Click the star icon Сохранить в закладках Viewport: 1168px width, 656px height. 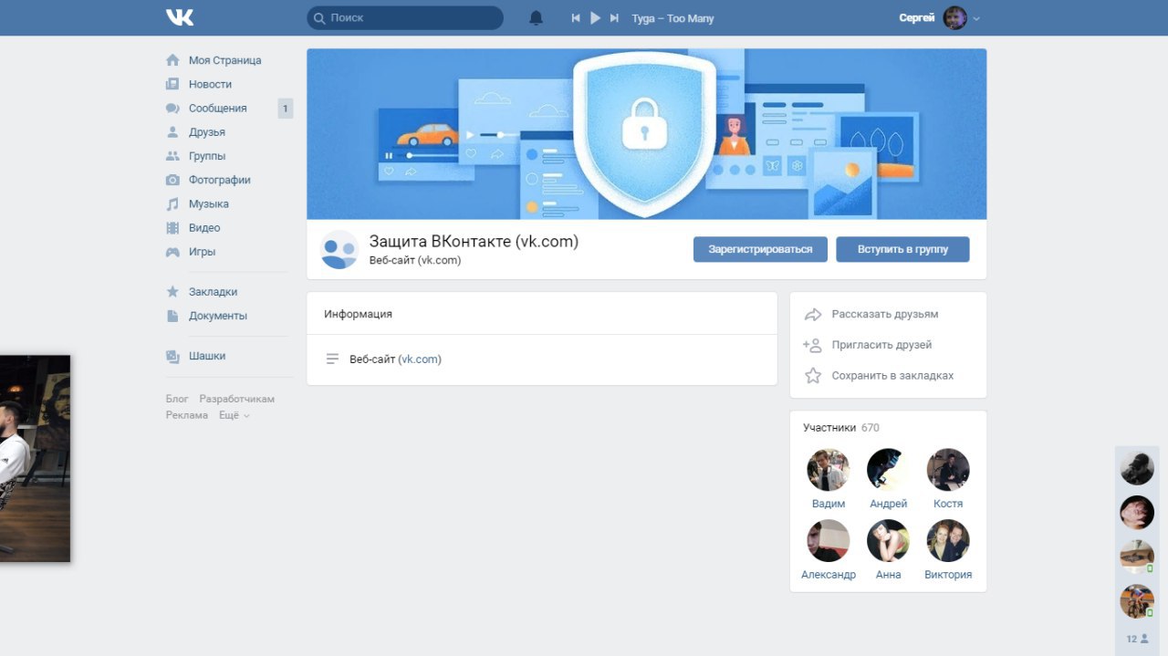[x=813, y=376]
